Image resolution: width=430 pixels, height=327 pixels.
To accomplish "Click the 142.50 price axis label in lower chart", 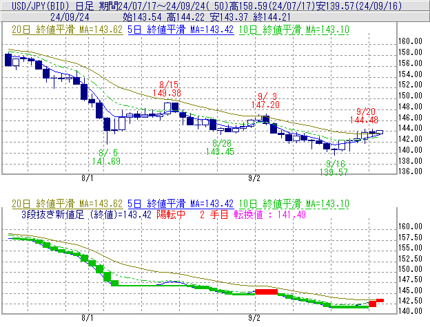I will 410,301.
